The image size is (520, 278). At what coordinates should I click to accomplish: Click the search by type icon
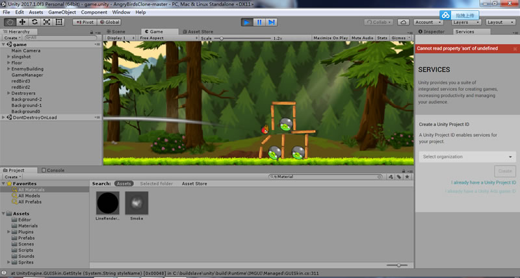pyautogui.click(x=391, y=177)
